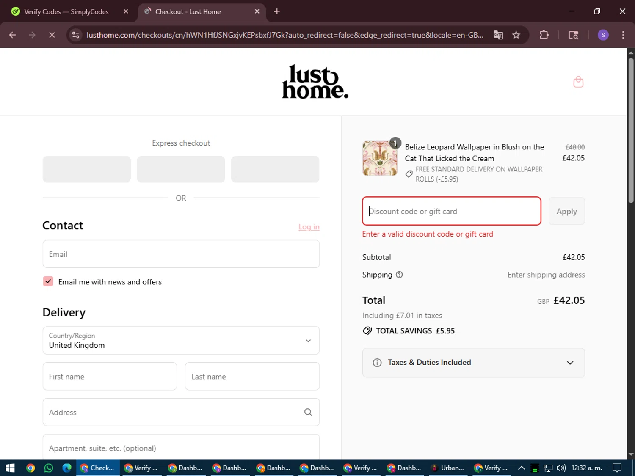The height and width of the screenshot is (476, 635).
Task: Open Microsoft Edge from the taskbar
Action: coord(67,468)
